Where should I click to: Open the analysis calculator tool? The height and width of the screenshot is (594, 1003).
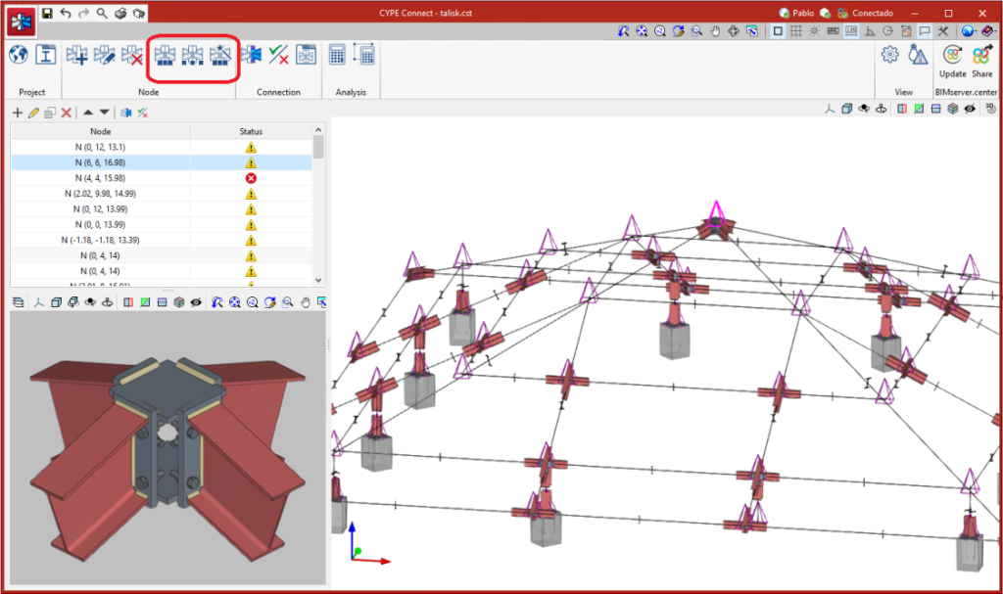[337, 56]
